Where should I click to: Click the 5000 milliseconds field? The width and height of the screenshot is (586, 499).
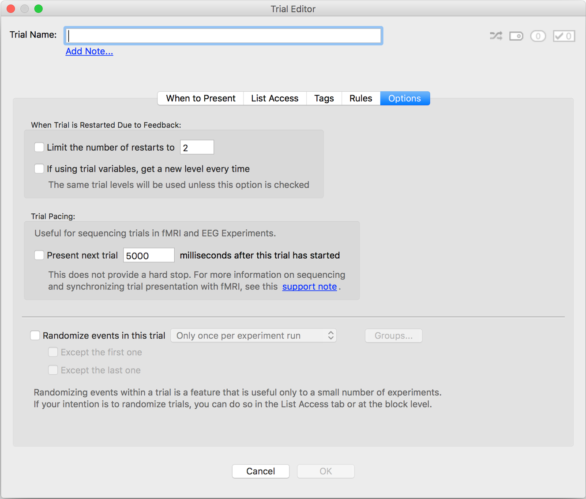tap(149, 256)
